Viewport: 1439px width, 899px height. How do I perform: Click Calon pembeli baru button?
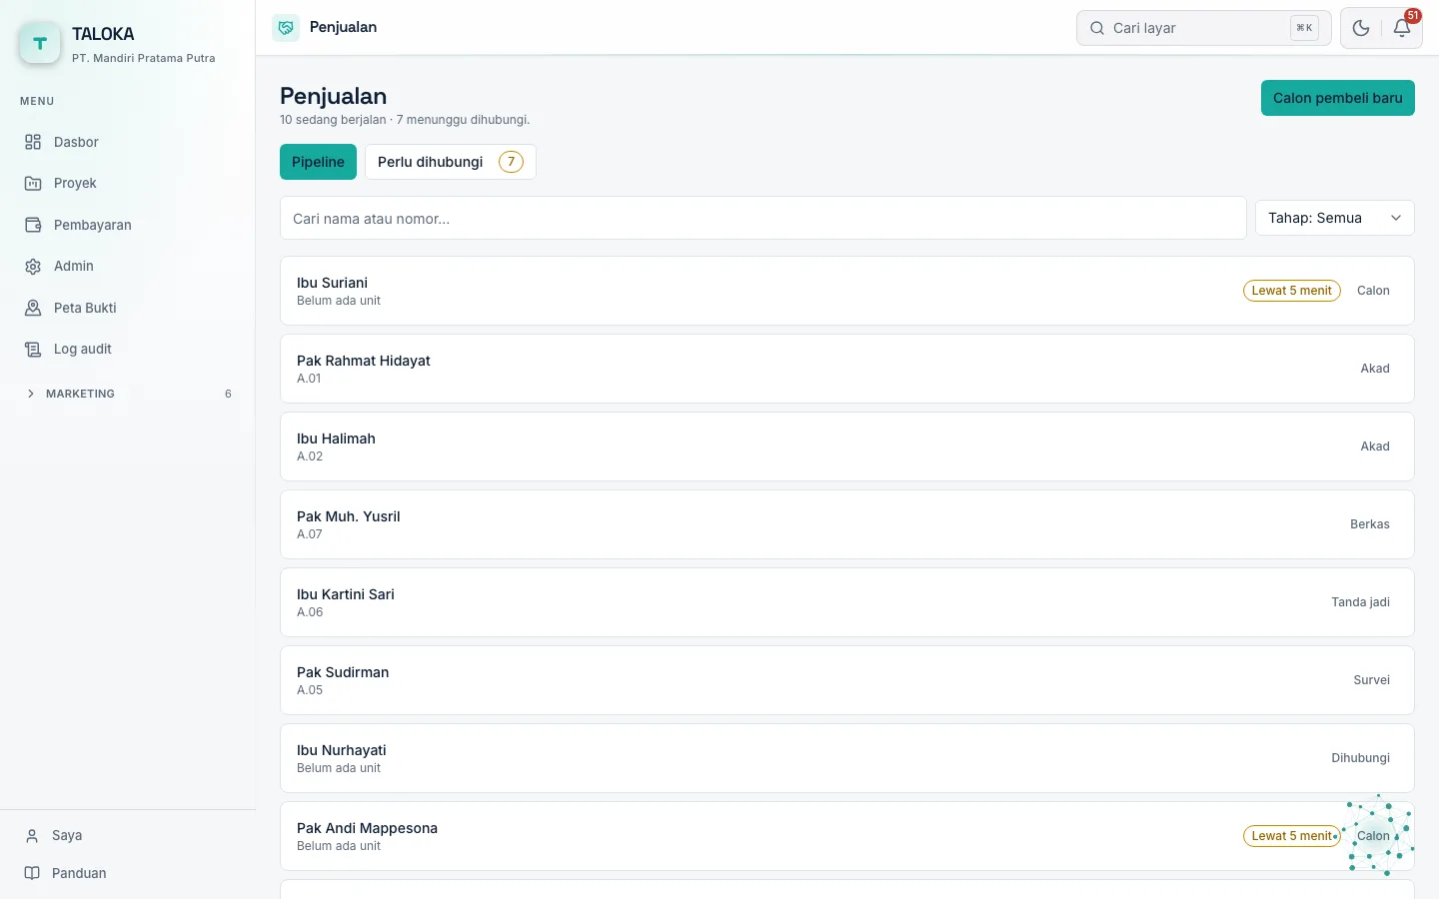[x=1338, y=98]
